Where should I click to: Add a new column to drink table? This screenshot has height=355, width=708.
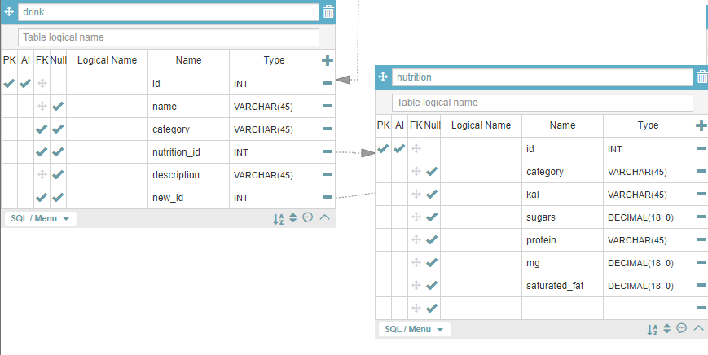tap(328, 60)
